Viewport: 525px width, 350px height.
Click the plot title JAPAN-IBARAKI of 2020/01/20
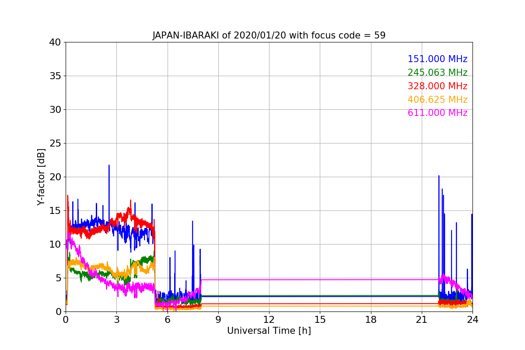tap(269, 35)
